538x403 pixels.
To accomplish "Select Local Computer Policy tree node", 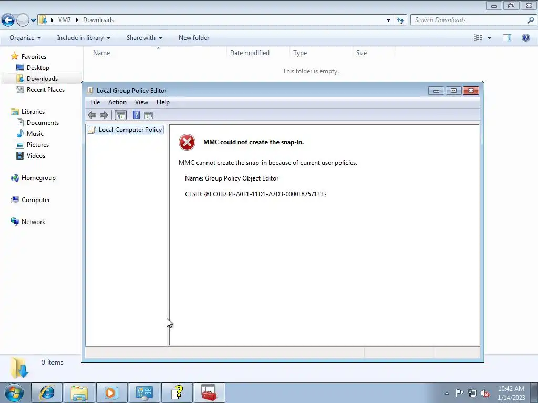I will pyautogui.click(x=125, y=130).
